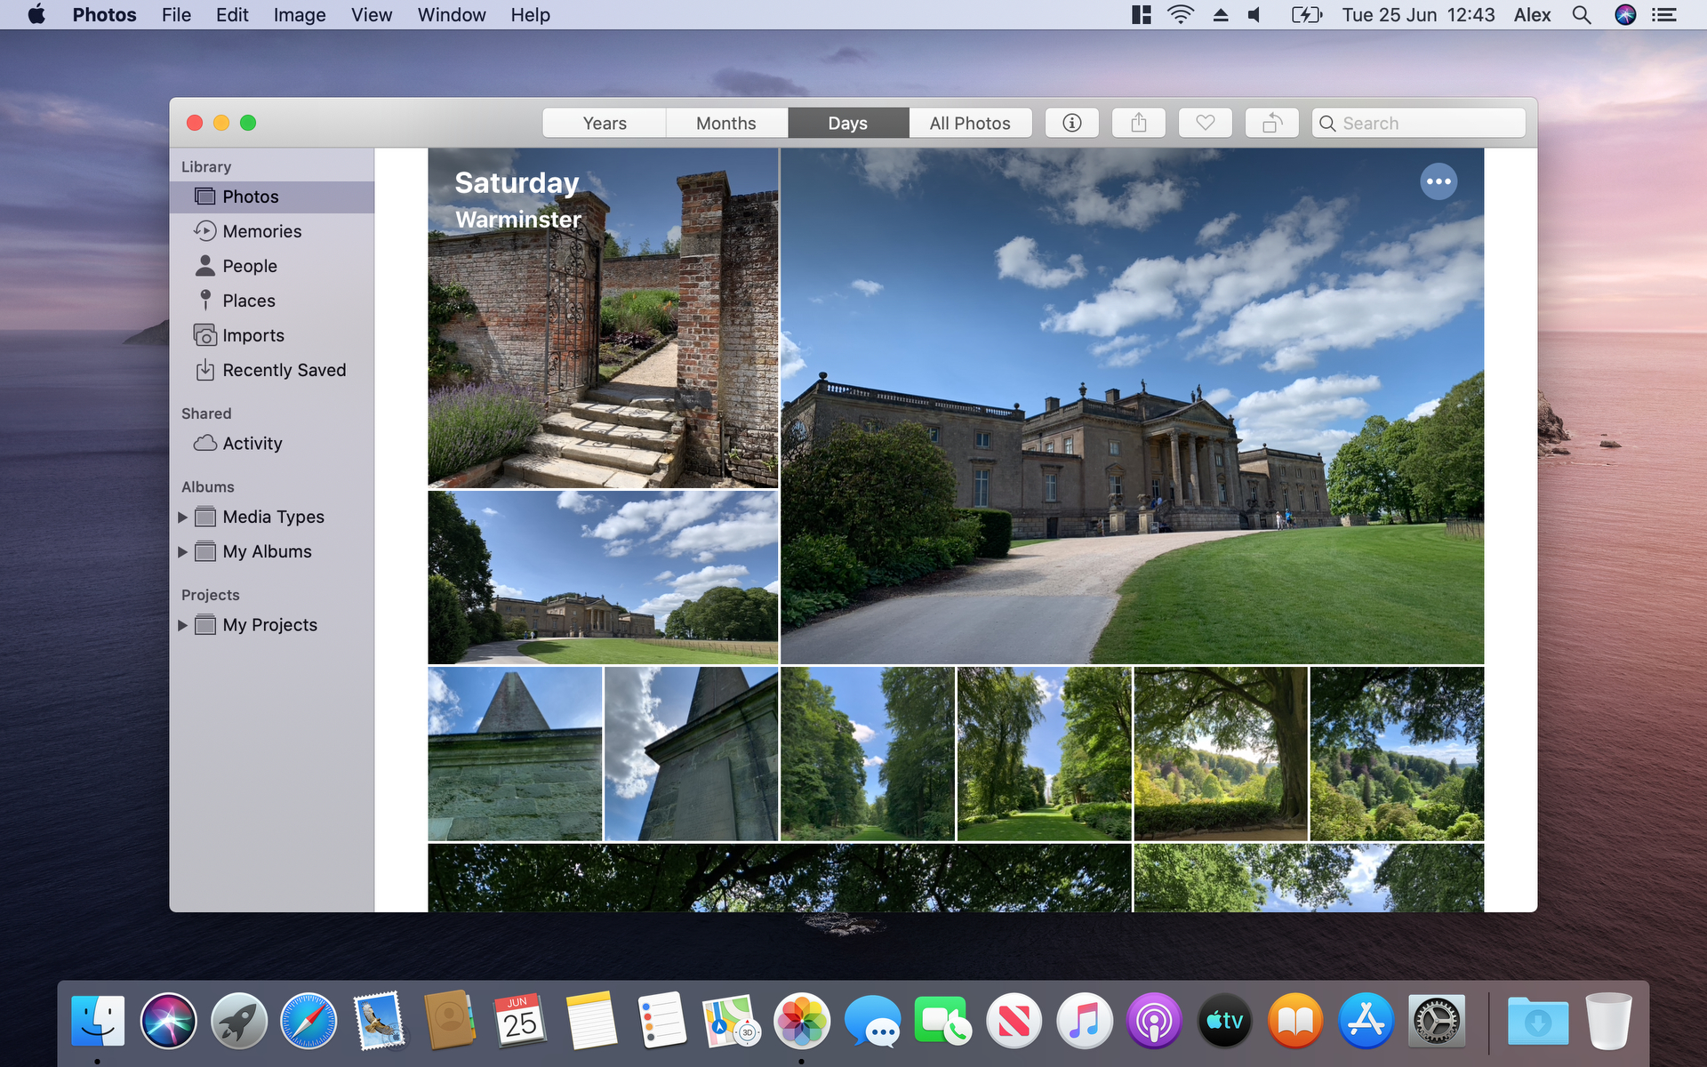Open the brick garden gate photo
The image size is (1707, 1067).
click(x=603, y=318)
